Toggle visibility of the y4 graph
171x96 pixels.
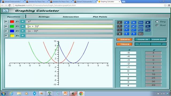click(6, 35)
